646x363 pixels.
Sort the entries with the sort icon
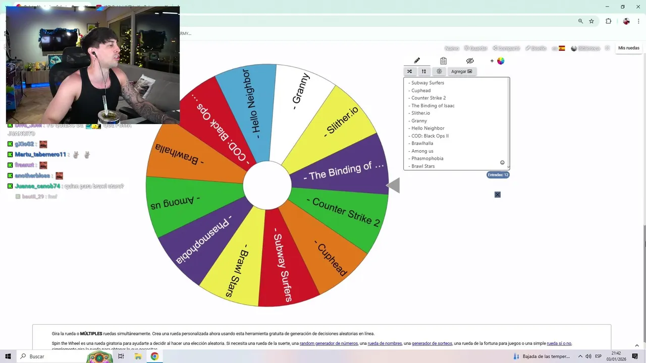[424, 72]
